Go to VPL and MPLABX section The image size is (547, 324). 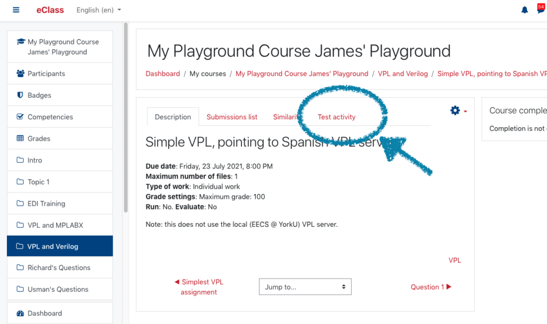click(60, 225)
